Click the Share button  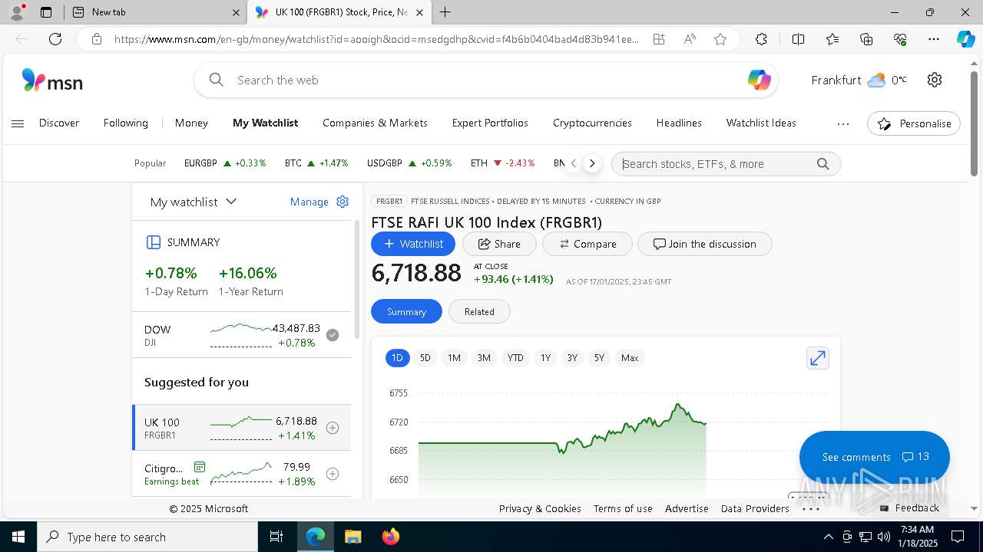499,244
